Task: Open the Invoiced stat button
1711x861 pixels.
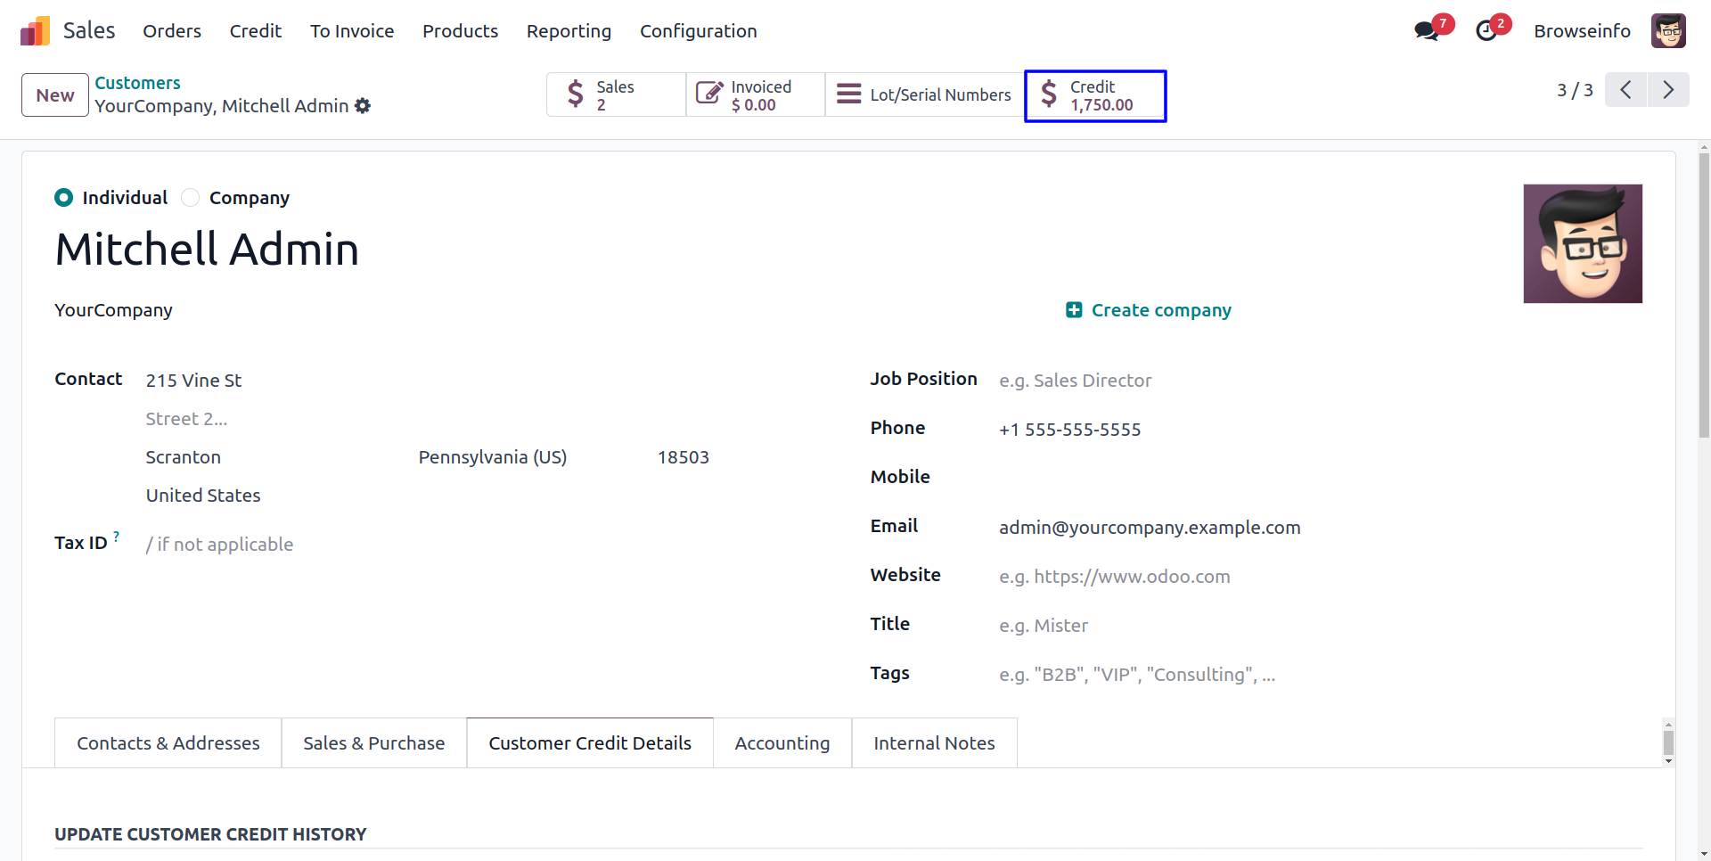Action: (x=755, y=95)
